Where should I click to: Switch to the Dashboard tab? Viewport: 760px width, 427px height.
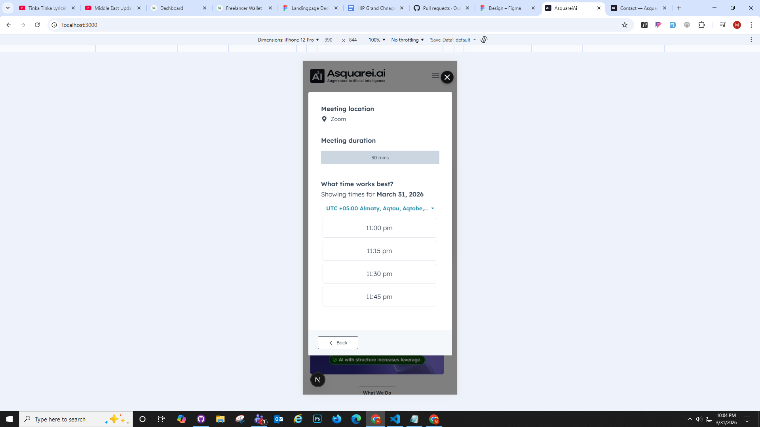click(x=179, y=8)
